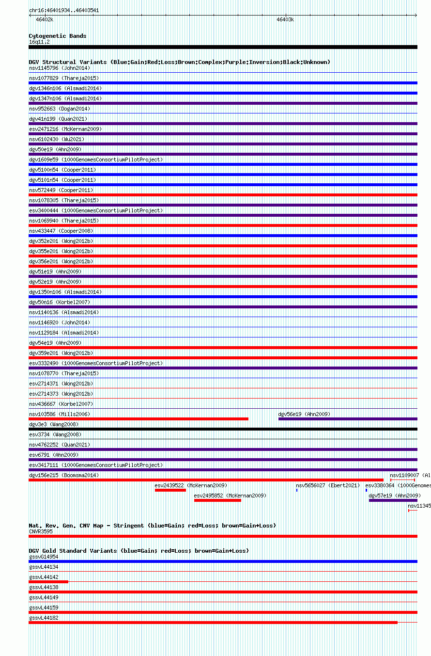Select dgv1347n106 (Alsmadi2014) variant label
Viewport: 431px width, 656px height.
tap(65, 98)
